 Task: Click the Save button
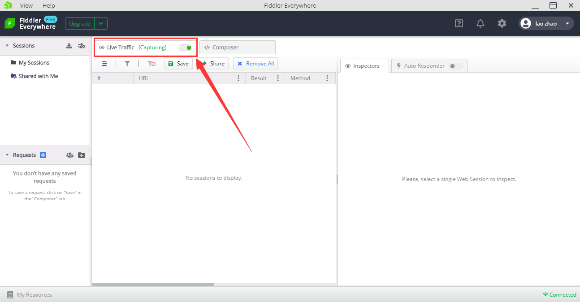178,64
